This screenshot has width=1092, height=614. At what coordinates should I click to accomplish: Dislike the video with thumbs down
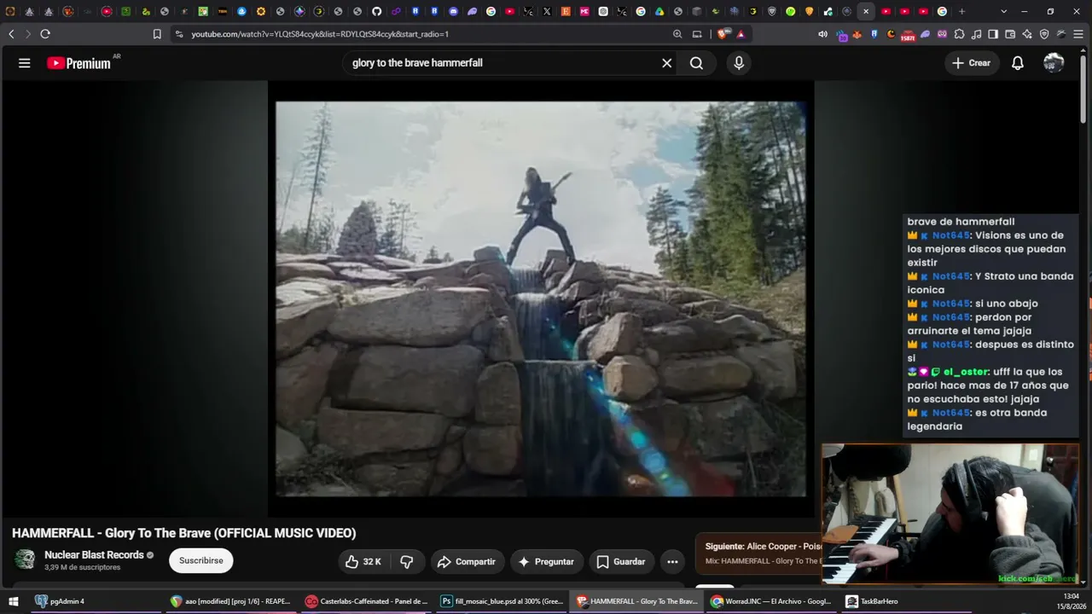[x=407, y=562]
